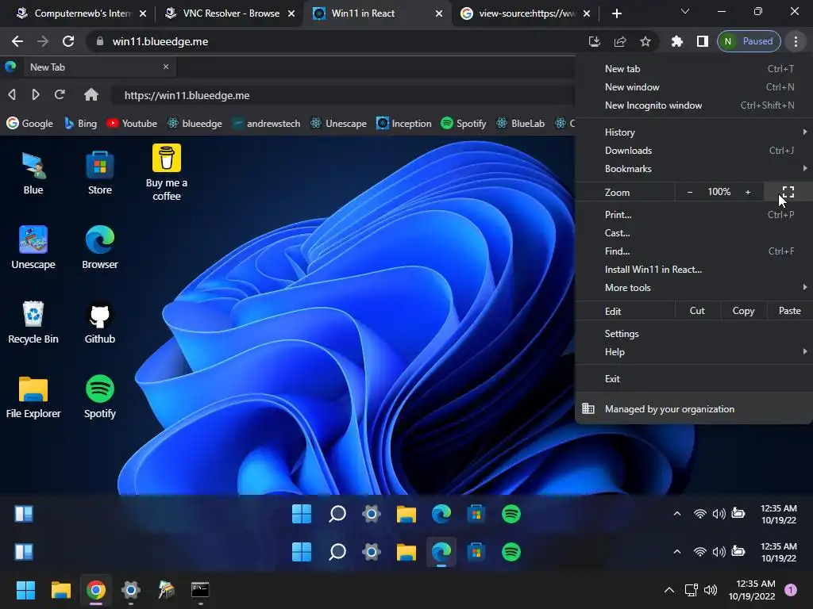Close the inner New Tab
The image size is (813, 609).
tap(166, 67)
